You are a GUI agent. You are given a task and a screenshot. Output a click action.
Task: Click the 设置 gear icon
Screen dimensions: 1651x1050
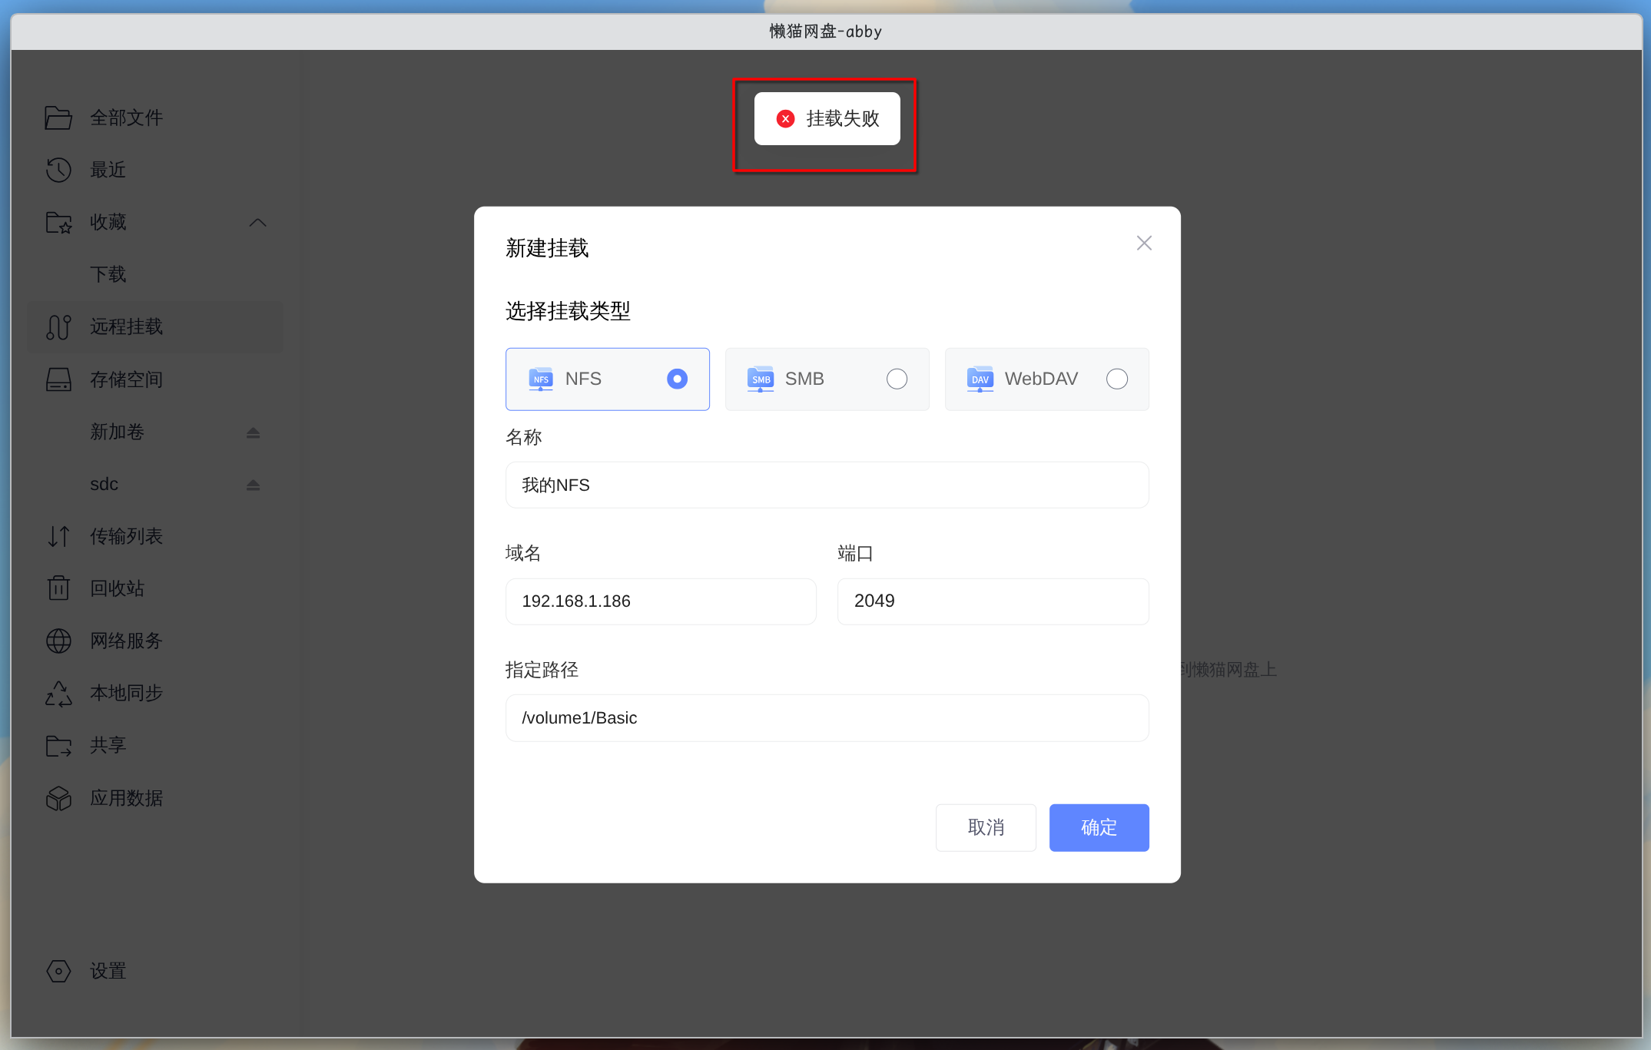click(58, 971)
